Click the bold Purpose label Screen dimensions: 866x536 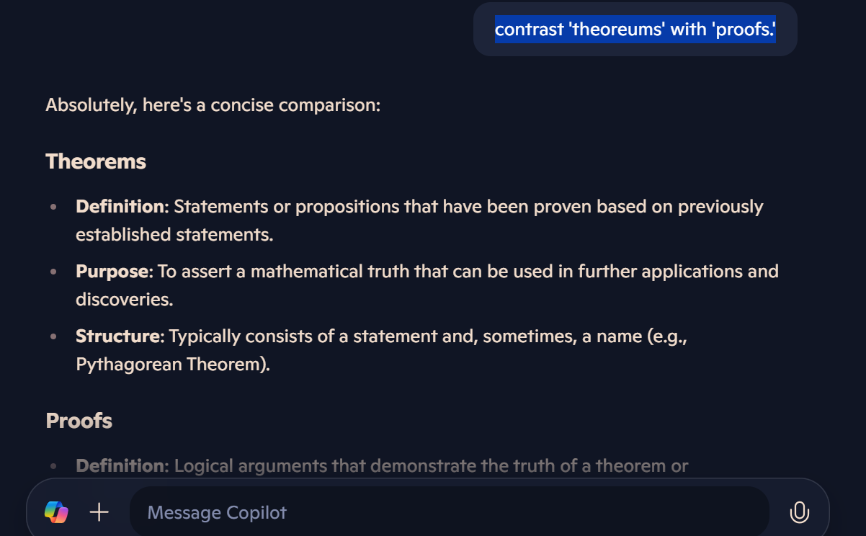coord(114,272)
